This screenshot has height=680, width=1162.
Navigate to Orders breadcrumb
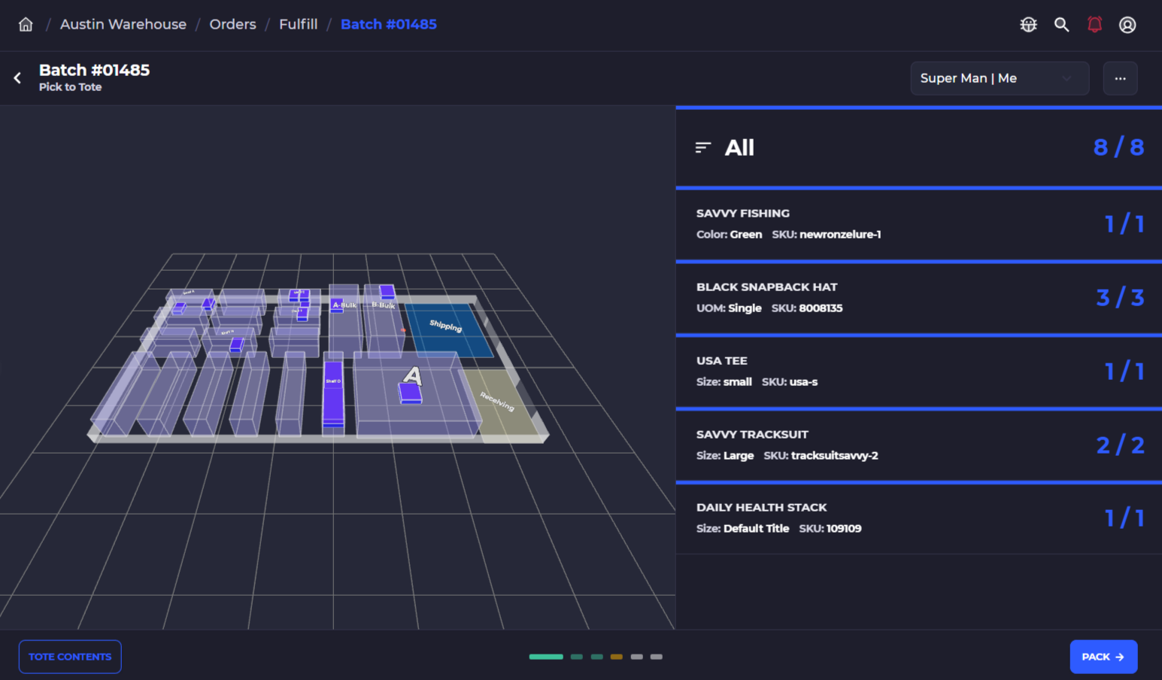tap(232, 24)
